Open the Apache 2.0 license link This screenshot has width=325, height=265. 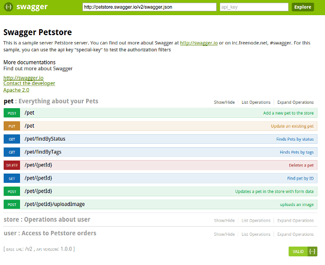tap(16, 90)
